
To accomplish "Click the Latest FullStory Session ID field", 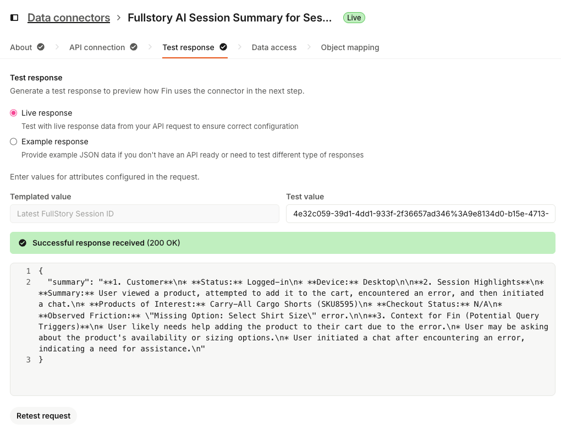I will tap(144, 214).
